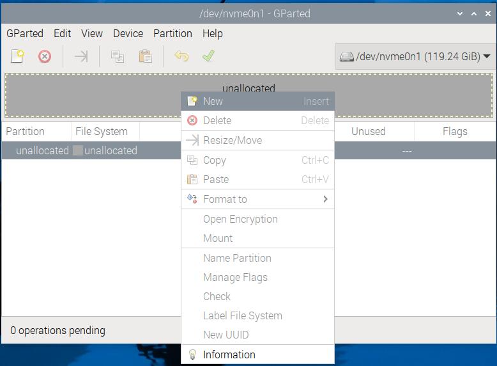Select the unallocated row in partition table
The width and height of the screenshot is (497, 366).
(x=249, y=150)
